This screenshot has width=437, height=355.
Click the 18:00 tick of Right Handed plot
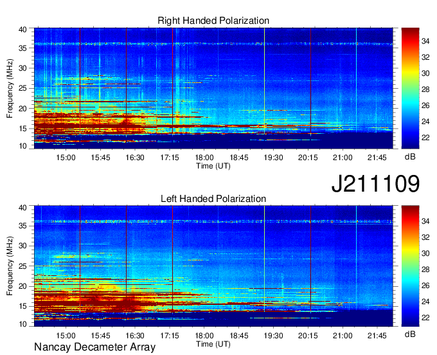204,158
